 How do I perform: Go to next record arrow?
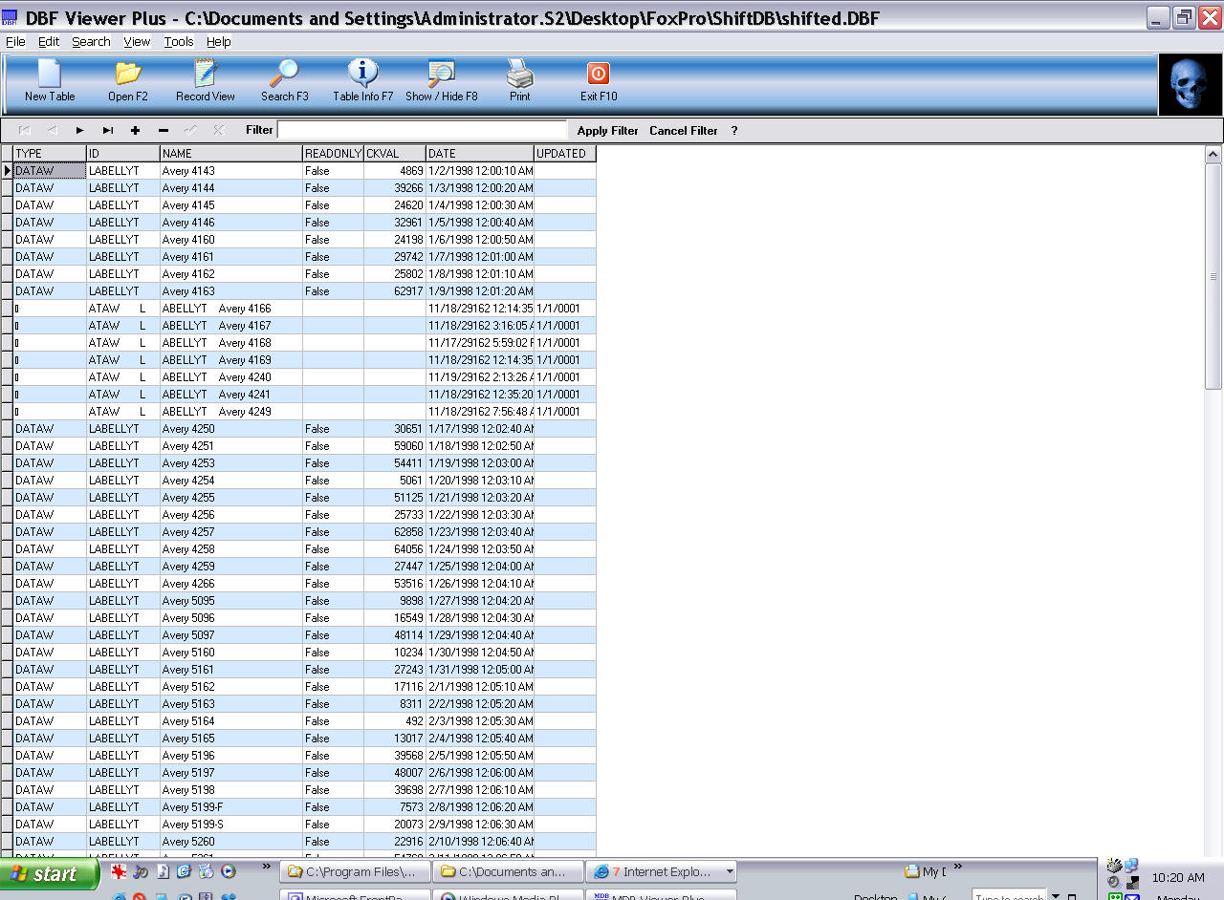[80, 131]
